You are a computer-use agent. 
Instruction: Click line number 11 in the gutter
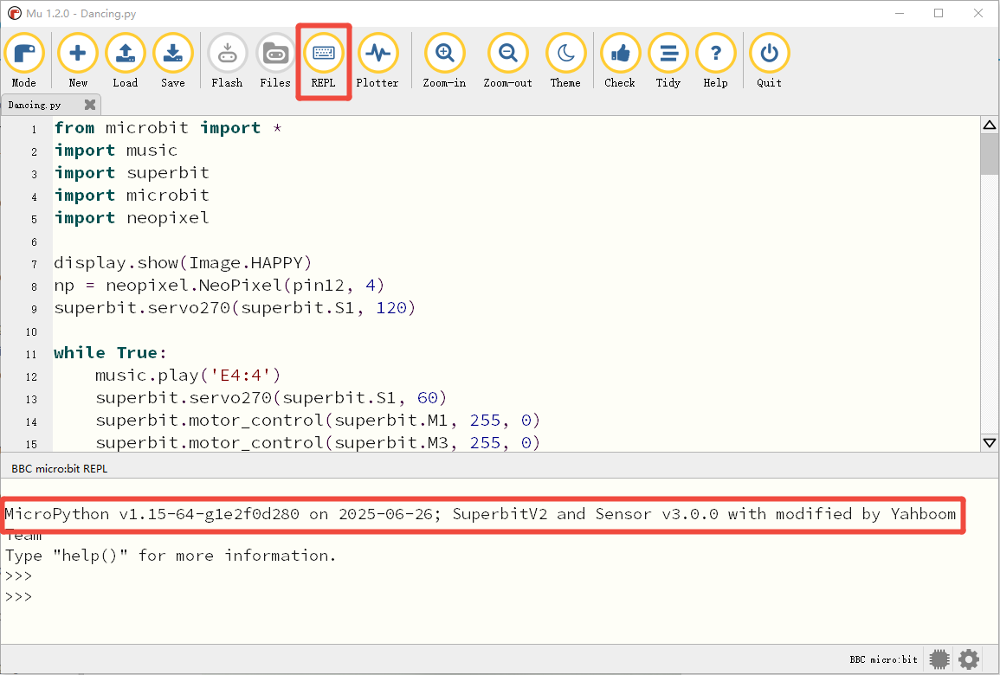click(31, 355)
